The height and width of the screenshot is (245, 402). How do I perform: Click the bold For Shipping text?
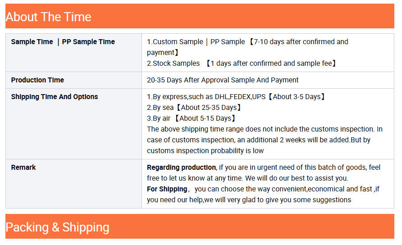[167, 189]
